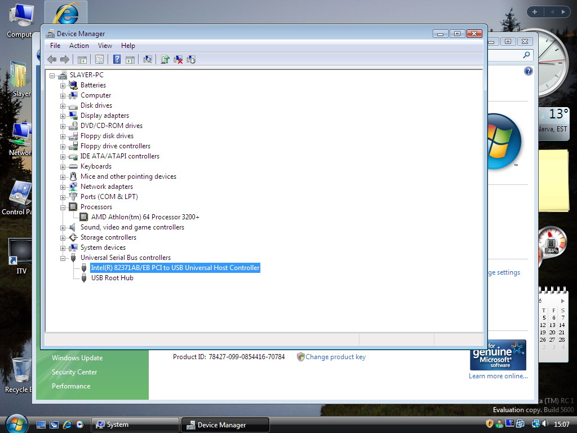Toggle the Show/Hide Console Tree toolbar icon

click(x=82, y=59)
